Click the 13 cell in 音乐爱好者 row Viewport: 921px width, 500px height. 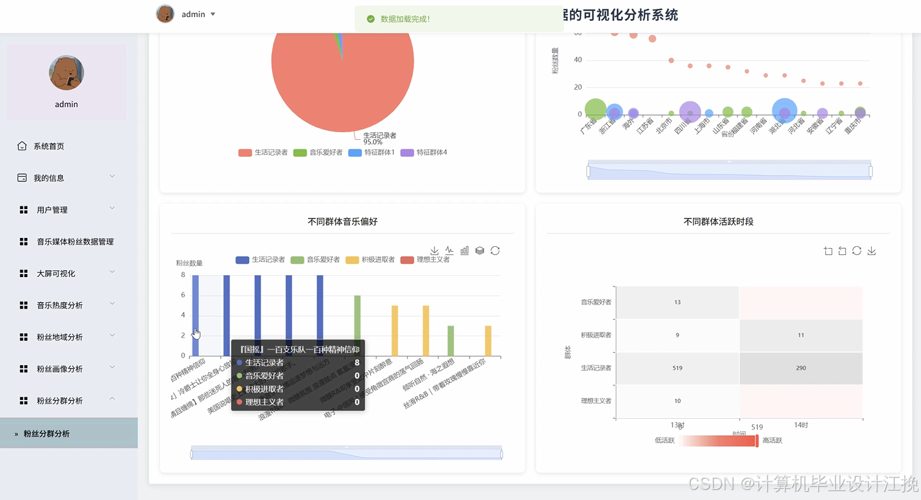[677, 302]
